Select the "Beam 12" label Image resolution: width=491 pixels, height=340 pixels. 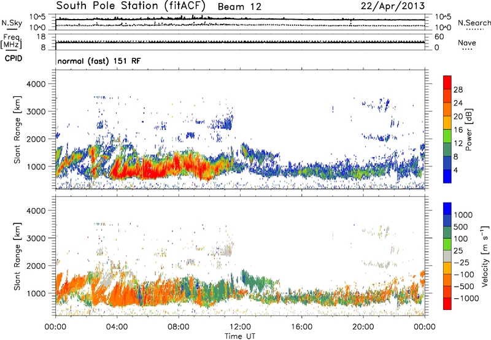[x=239, y=7]
